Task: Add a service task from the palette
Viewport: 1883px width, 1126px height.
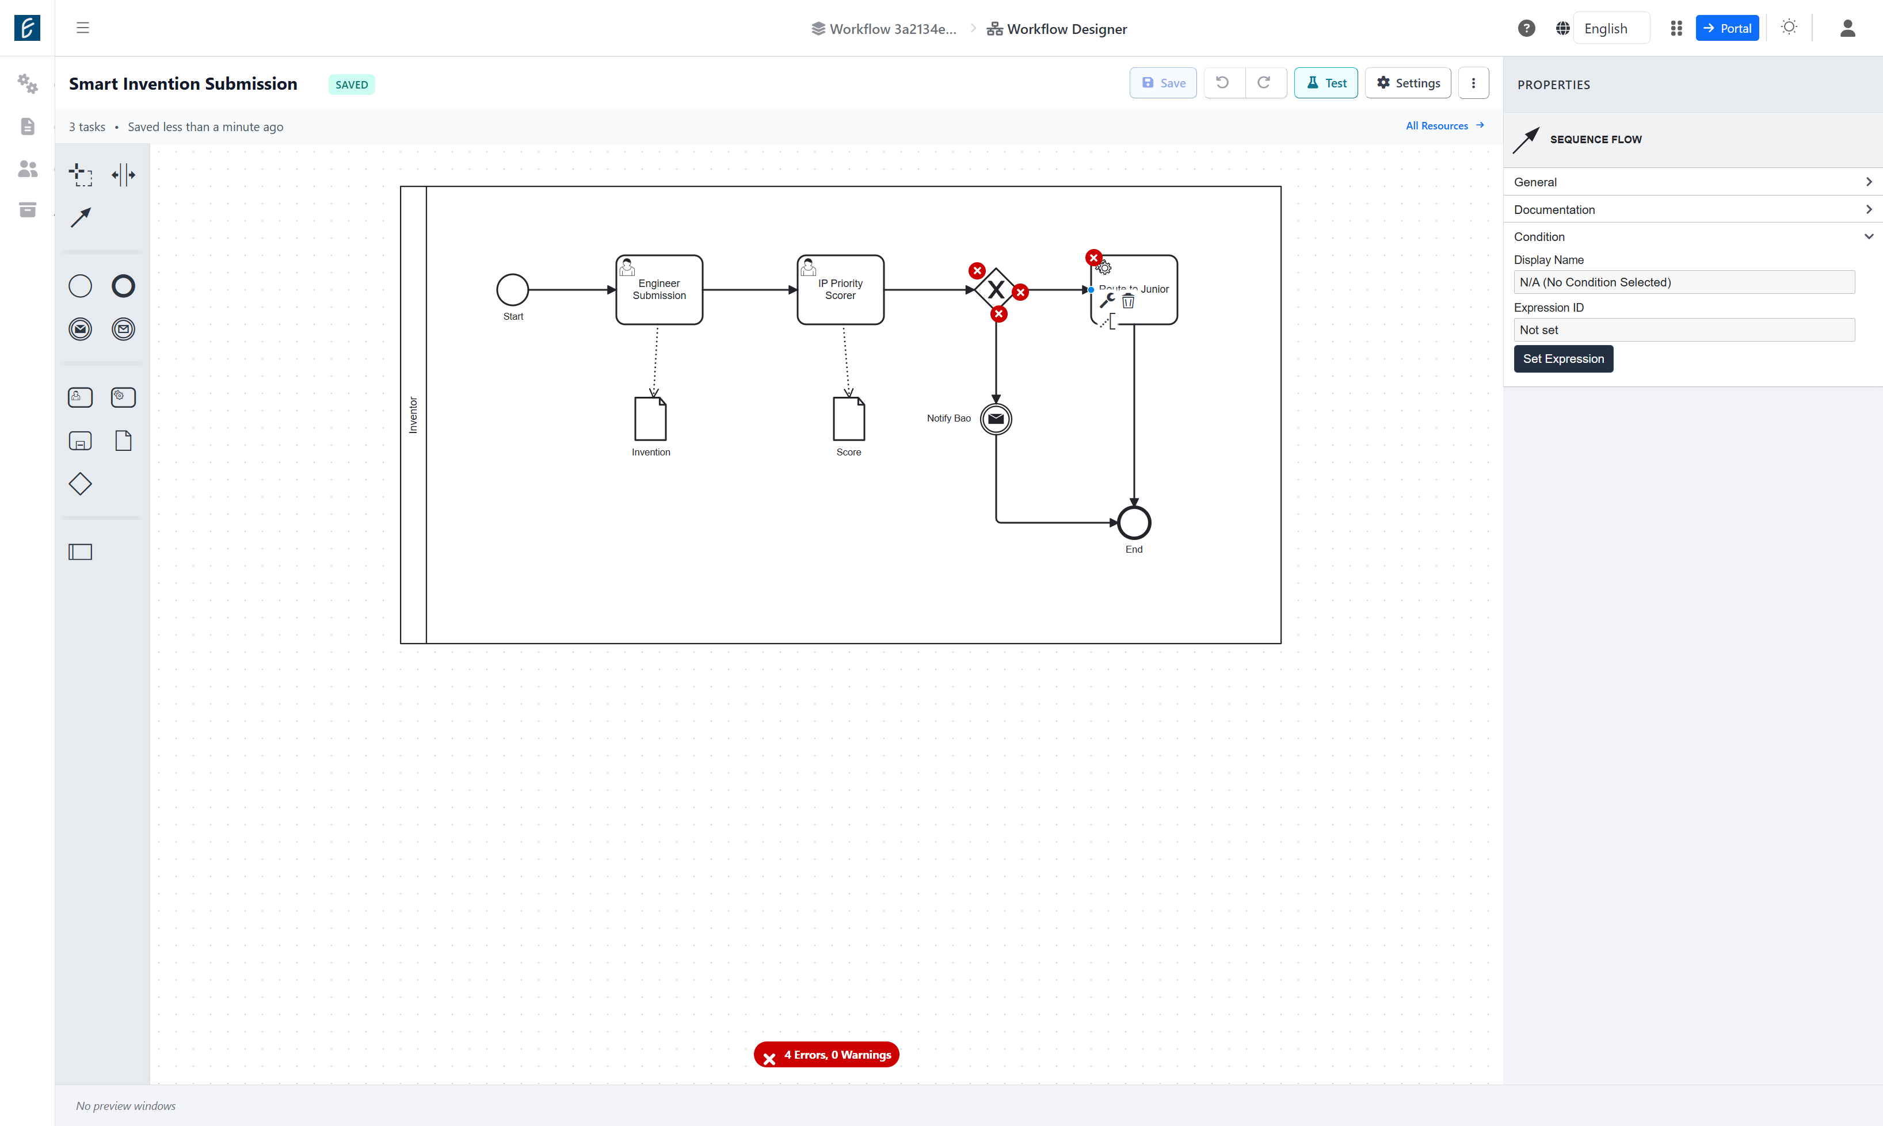Action: click(x=123, y=397)
